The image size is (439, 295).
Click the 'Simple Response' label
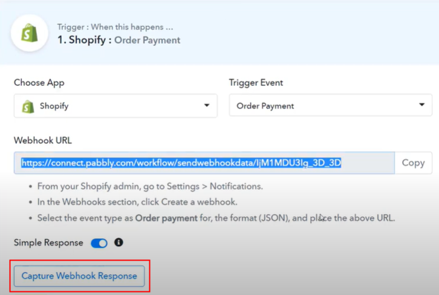(48, 242)
